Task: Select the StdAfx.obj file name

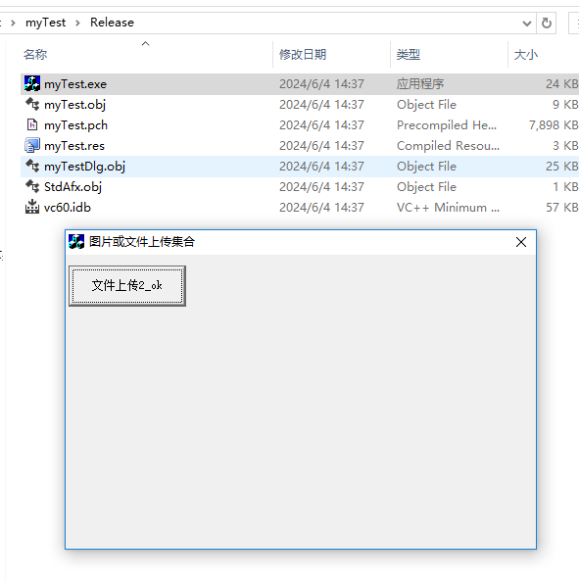Action: (x=72, y=187)
